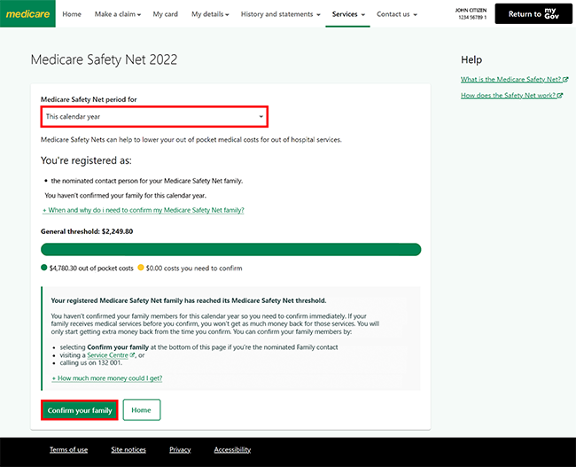Image resolution: width=576 pixels, height=467 pixels.
Task: Click yellow costs to confirm dot
Action: (140, 268)
